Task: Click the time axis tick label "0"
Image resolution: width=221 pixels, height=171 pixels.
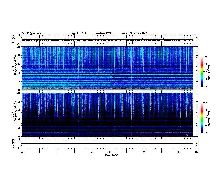Action: click(22, 153)
